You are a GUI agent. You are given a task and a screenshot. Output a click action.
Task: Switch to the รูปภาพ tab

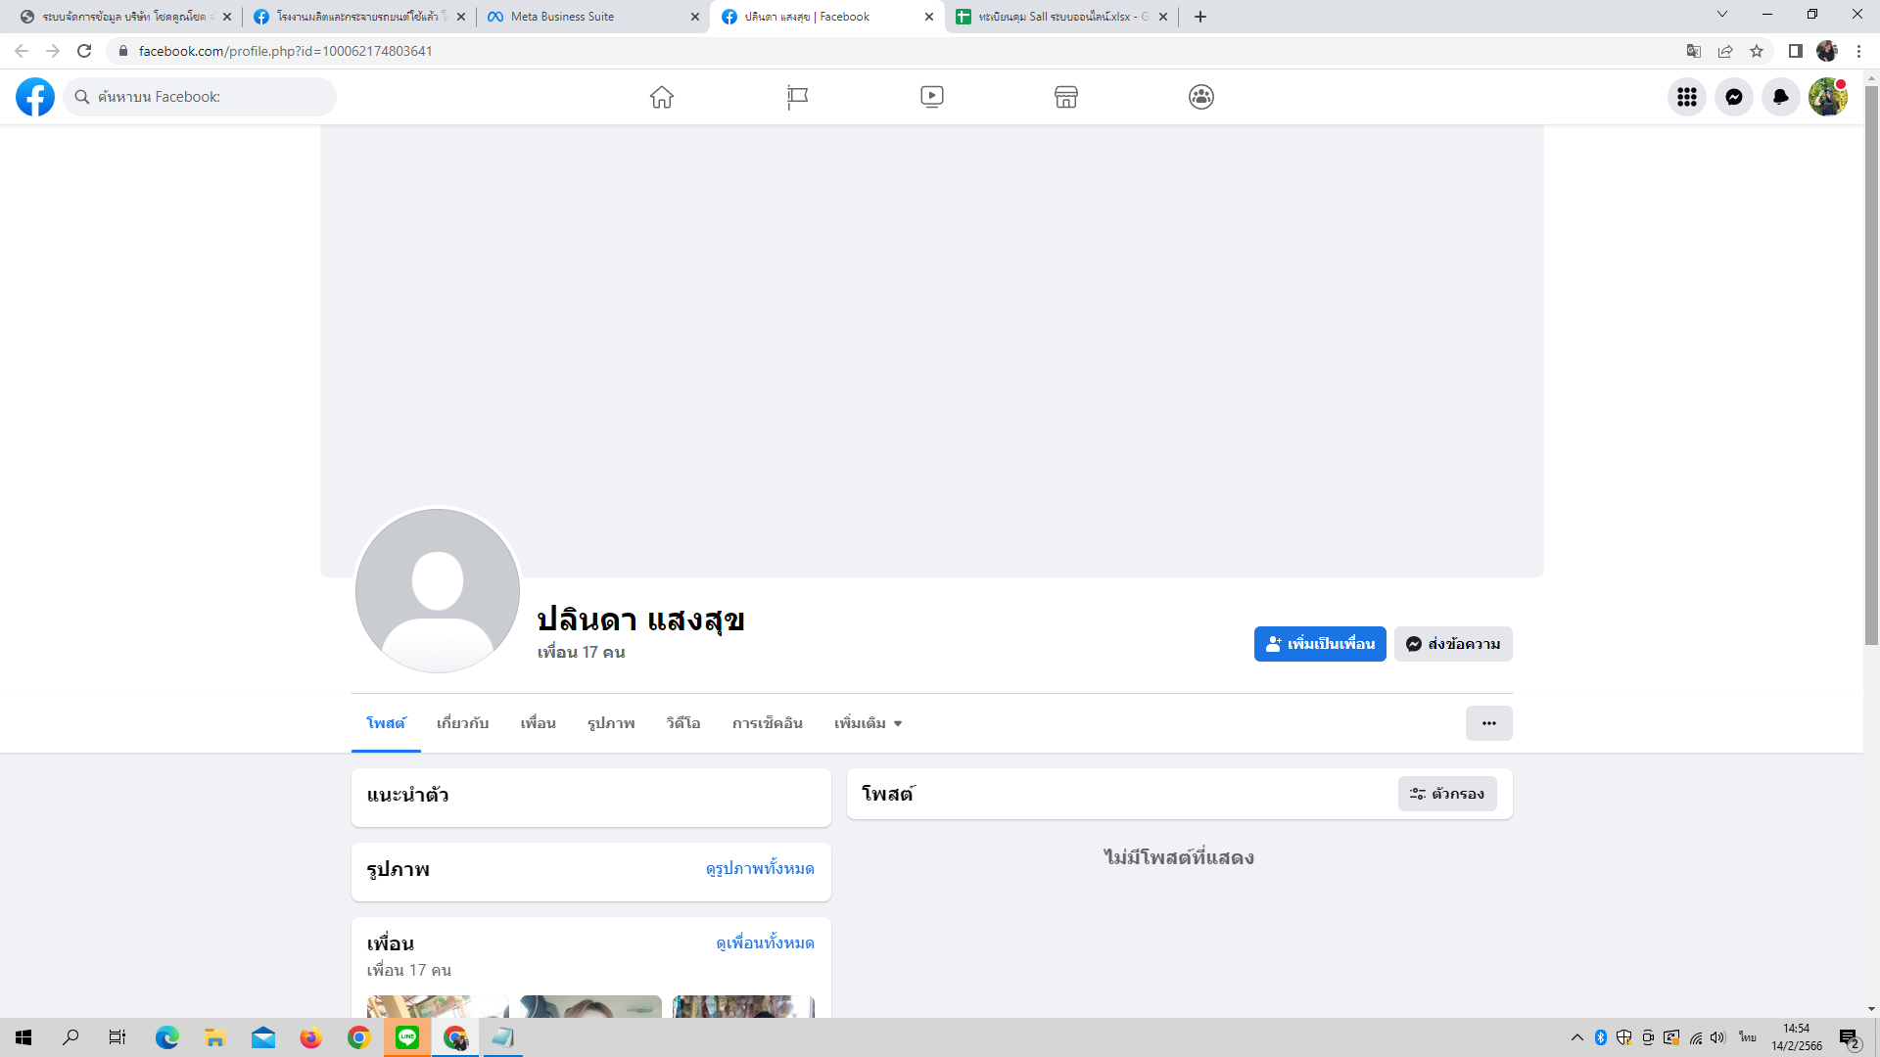(x=611, y=723)
